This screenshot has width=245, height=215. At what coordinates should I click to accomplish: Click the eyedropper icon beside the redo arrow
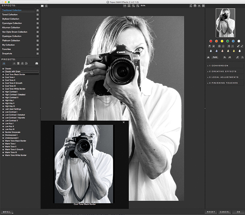tap(238, 57)
